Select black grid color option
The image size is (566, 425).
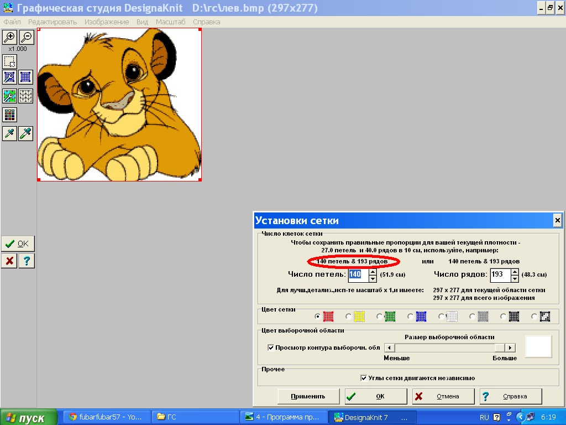click(503, 317)
